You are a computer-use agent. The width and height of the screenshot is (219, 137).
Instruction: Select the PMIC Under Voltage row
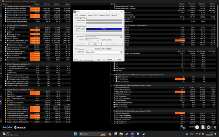point(164,107)
